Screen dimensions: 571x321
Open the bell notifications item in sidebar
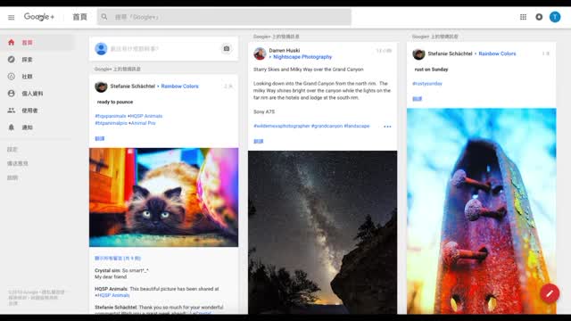coord(21,128)
